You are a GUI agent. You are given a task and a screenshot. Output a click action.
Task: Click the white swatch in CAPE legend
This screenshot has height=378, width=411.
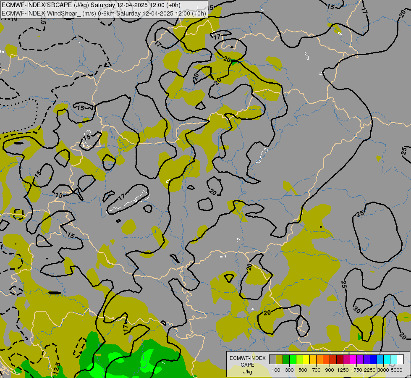click(x=401, y=360)
